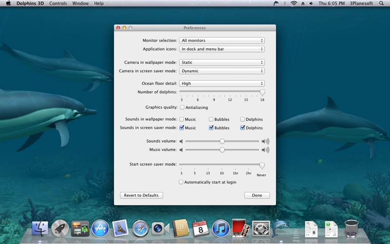The height and width of the screenshot is (244, 390).
Task: Open the Apple menu
Action: click(x=8, y=3)
